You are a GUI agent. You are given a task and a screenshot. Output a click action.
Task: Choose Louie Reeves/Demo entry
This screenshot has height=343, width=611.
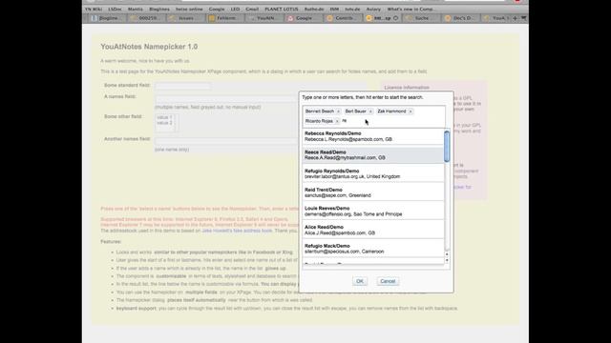[x=373, y=212]
